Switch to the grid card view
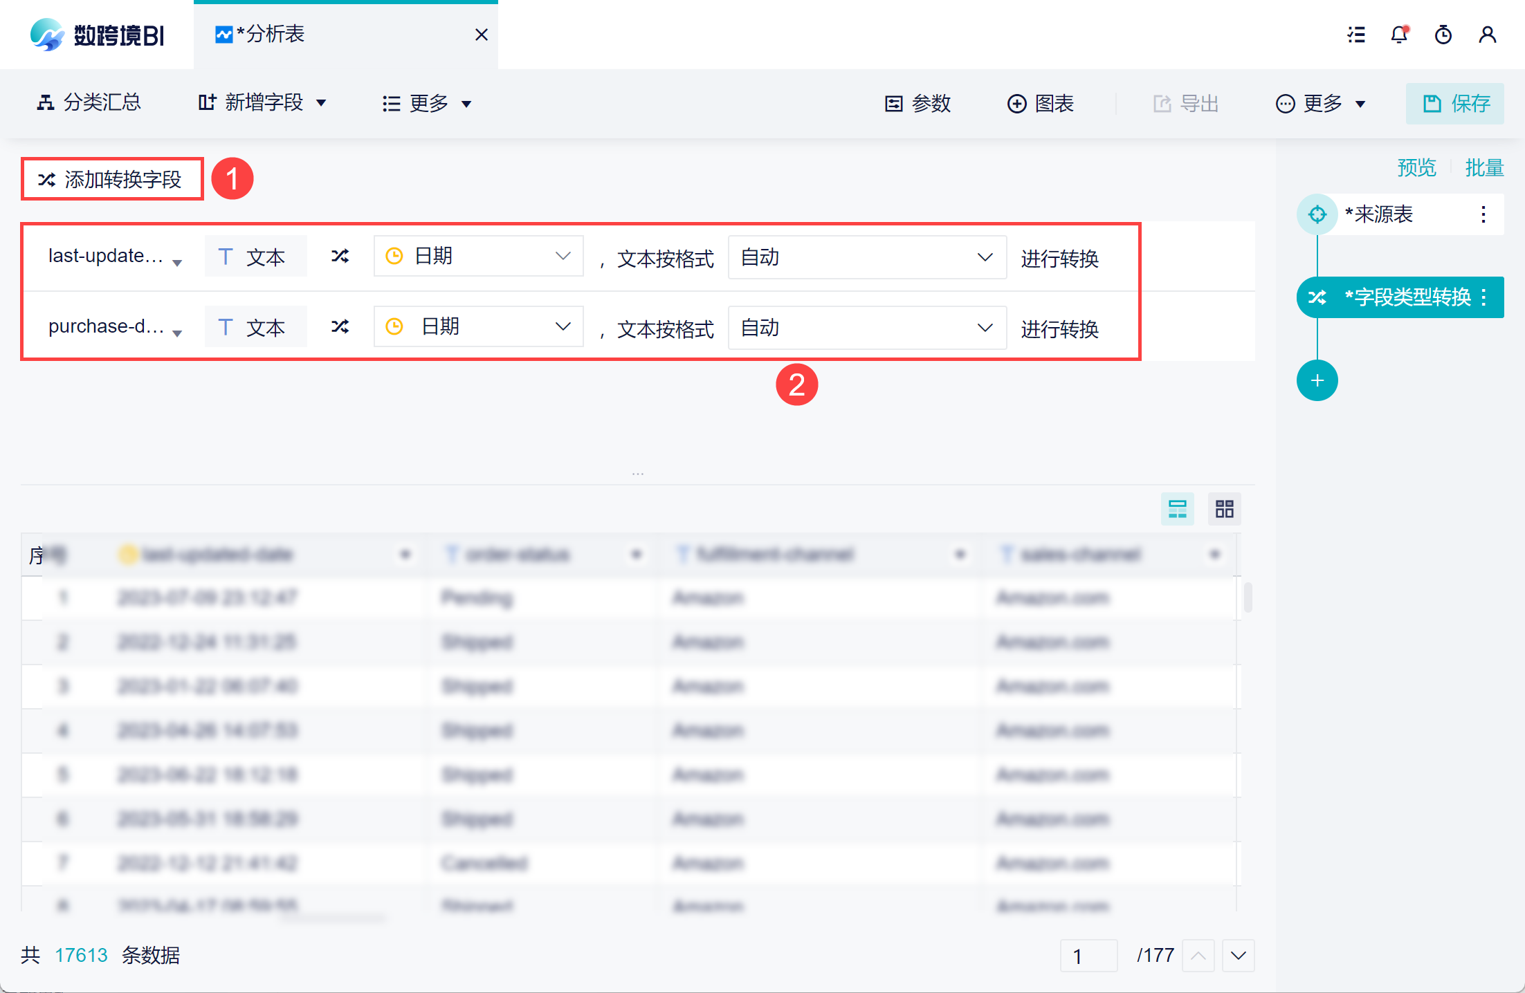The width and height of the screenshot is (1525, 993). [1224, 509]
